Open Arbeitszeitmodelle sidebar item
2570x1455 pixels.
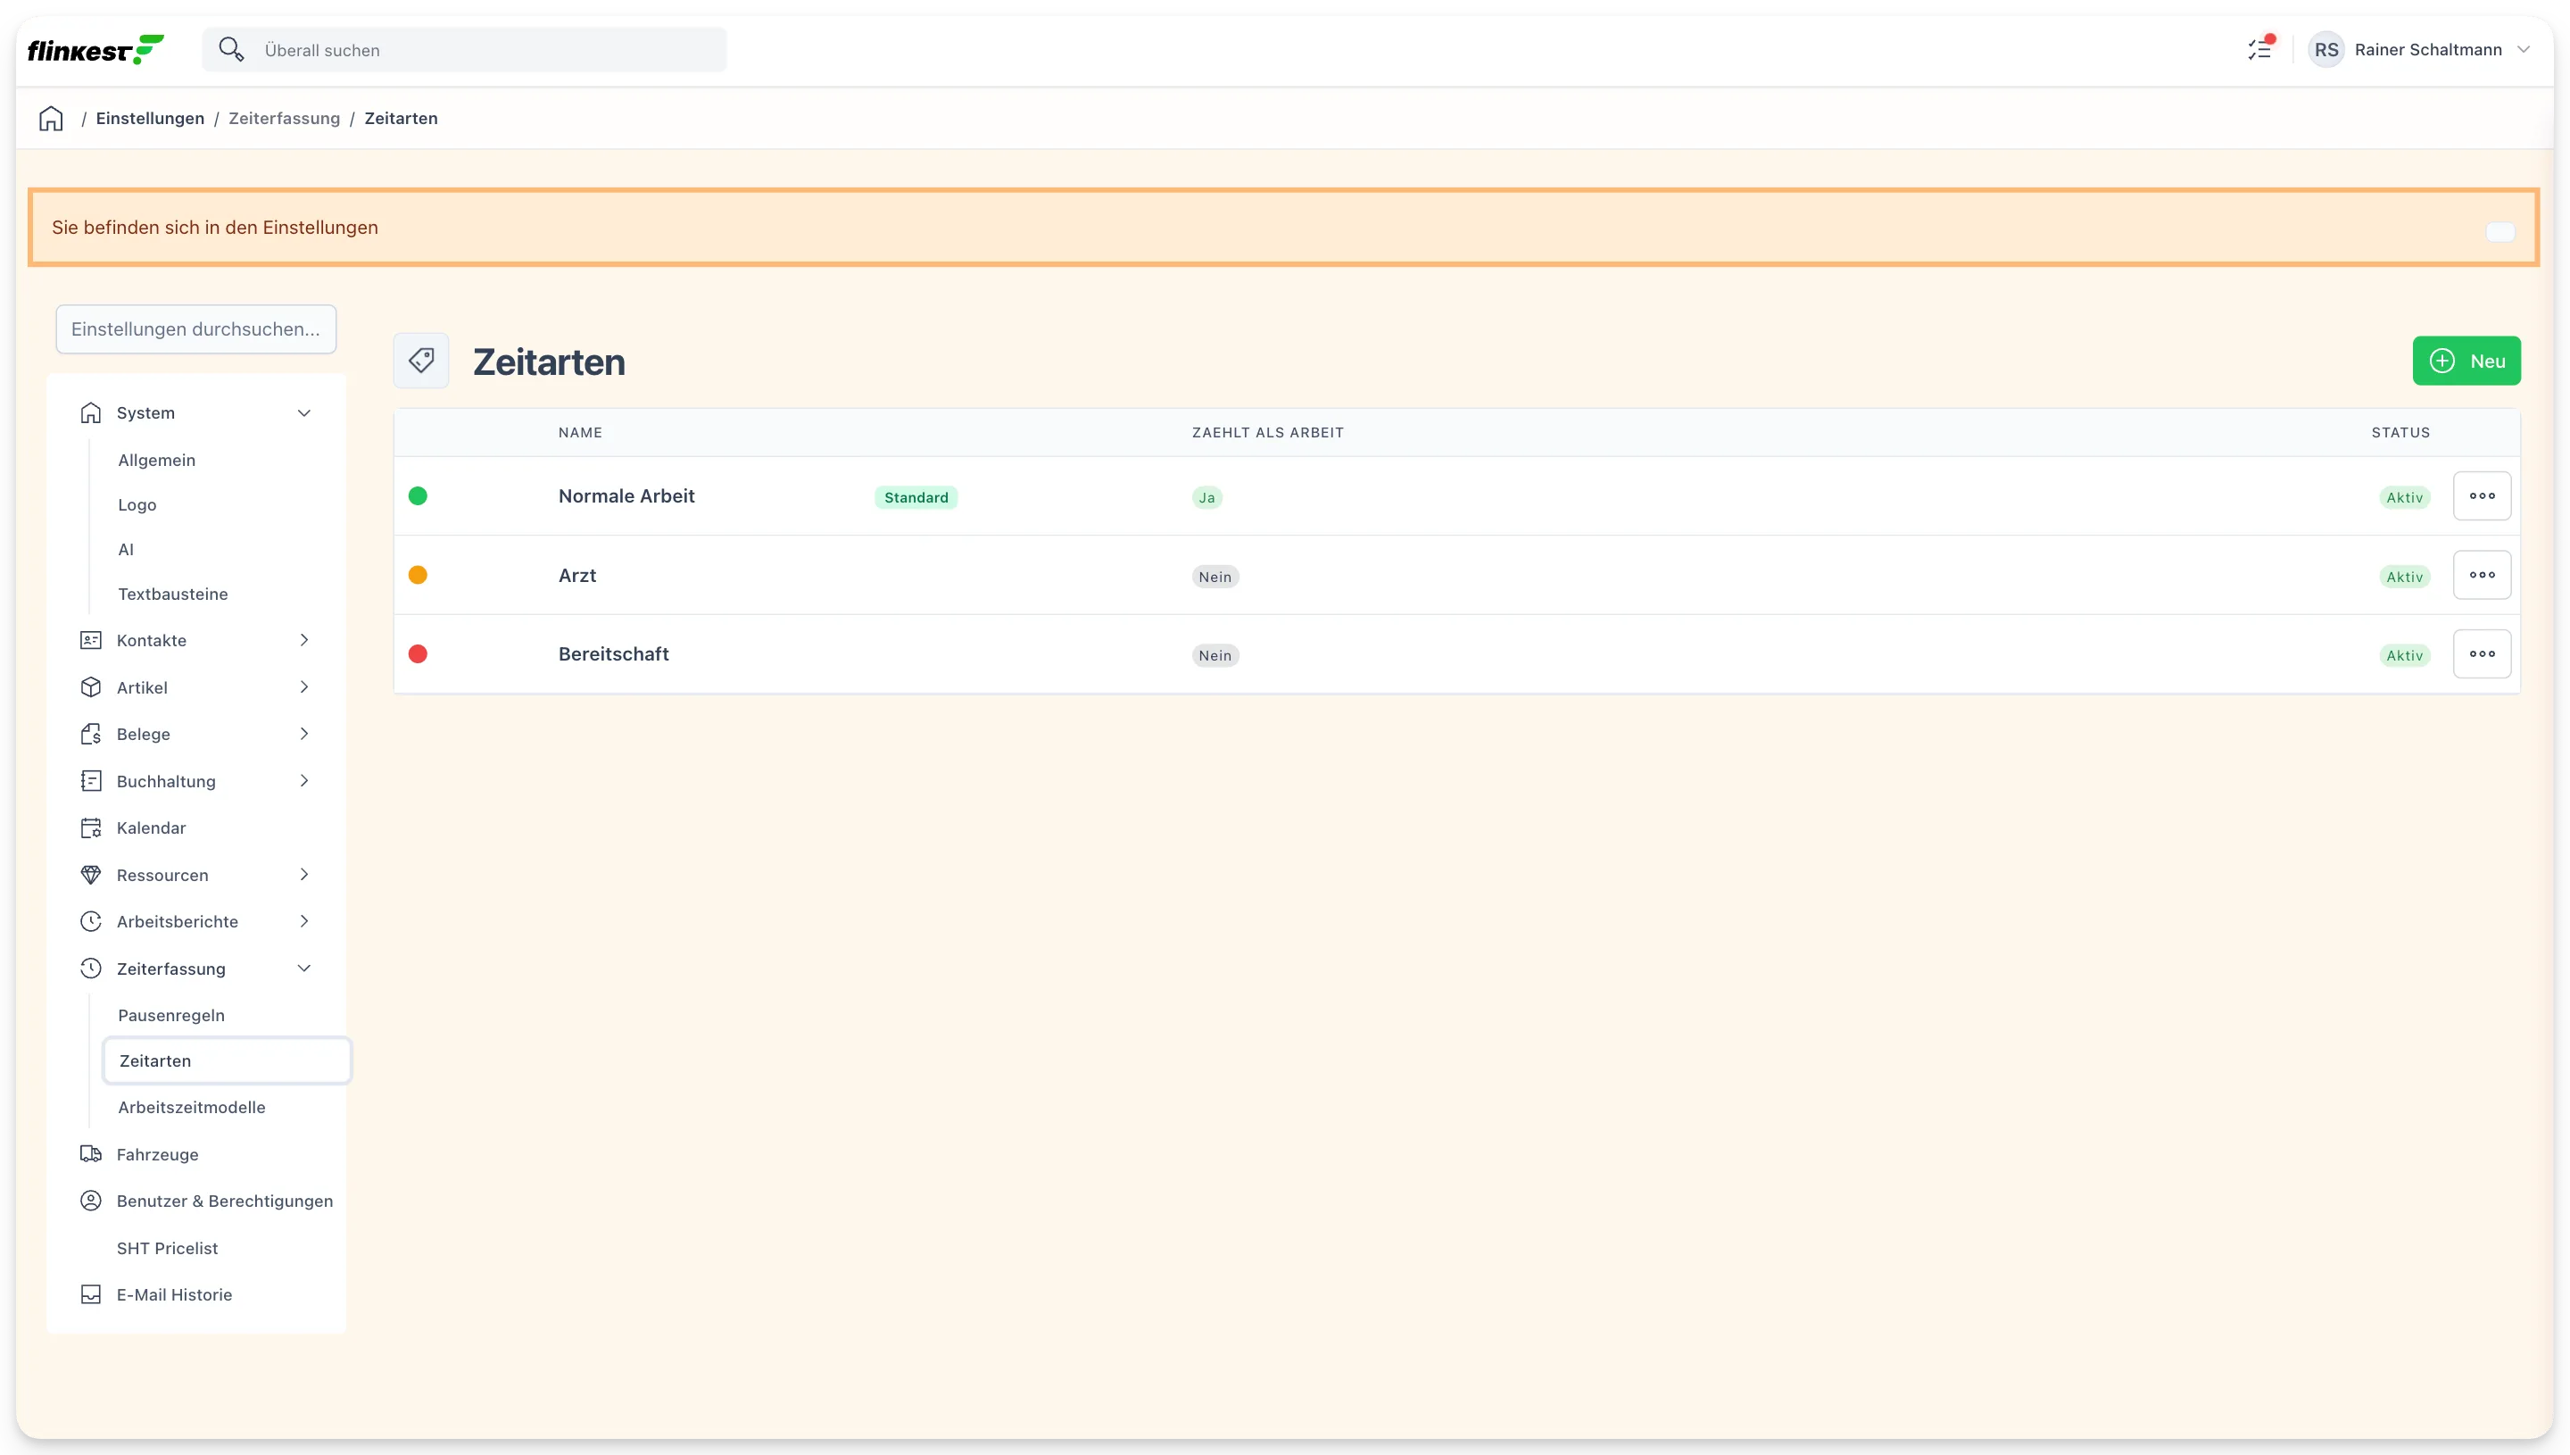click(192, 1106)
